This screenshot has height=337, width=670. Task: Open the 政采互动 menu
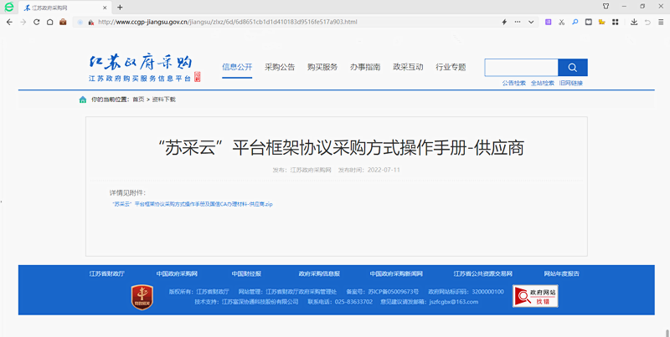coord(408,67)
